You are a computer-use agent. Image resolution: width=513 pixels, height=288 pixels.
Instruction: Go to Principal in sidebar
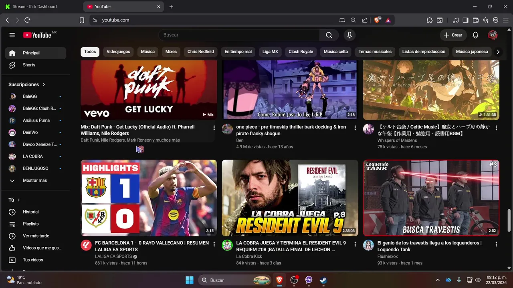[x=36, y=53]
